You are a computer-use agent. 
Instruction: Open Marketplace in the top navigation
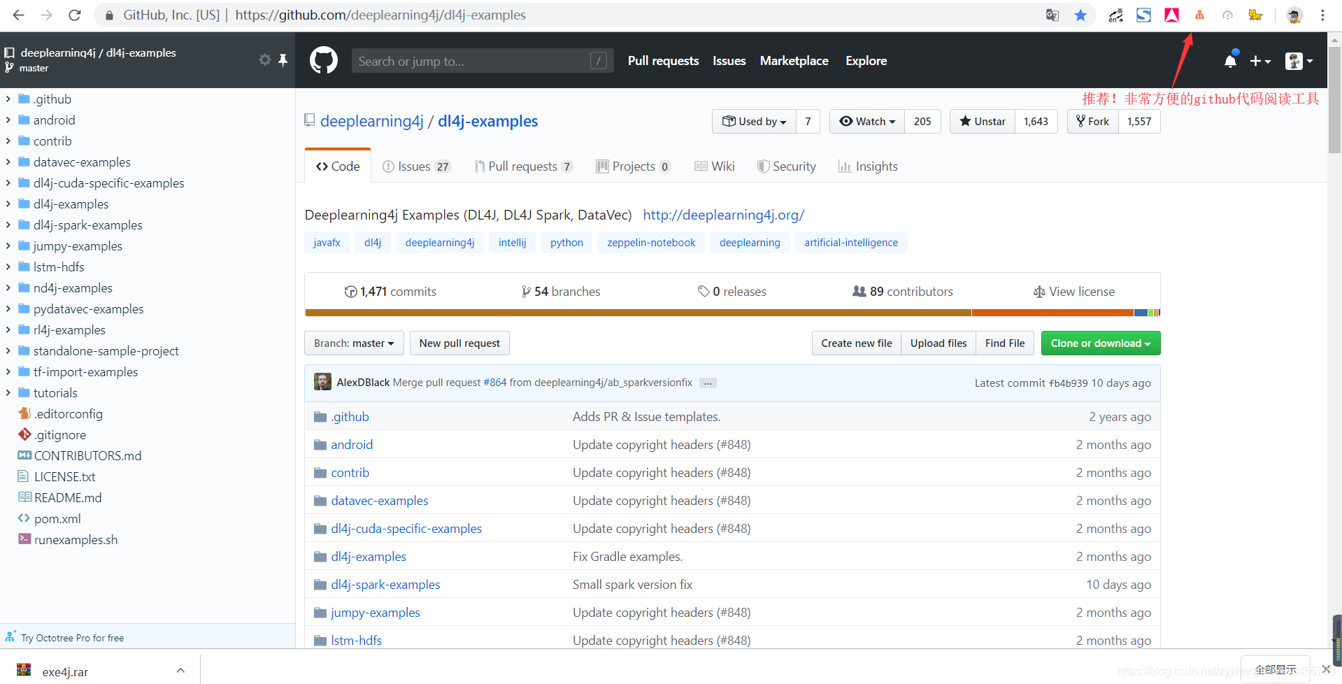pyautogui.click(x=794, y=61)
